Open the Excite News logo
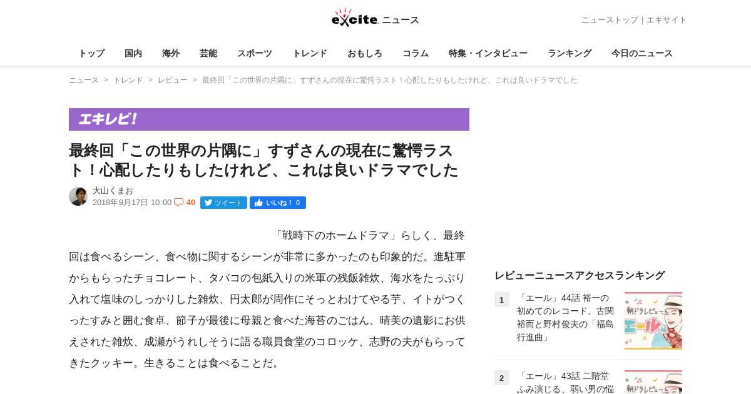The width and height of the screenshot is (751, 394). tap(375, 18)
